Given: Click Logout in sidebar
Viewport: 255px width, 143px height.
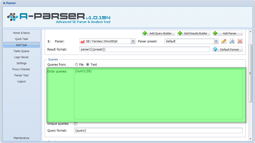Looking at the screenshot, I should pos(22,81).
